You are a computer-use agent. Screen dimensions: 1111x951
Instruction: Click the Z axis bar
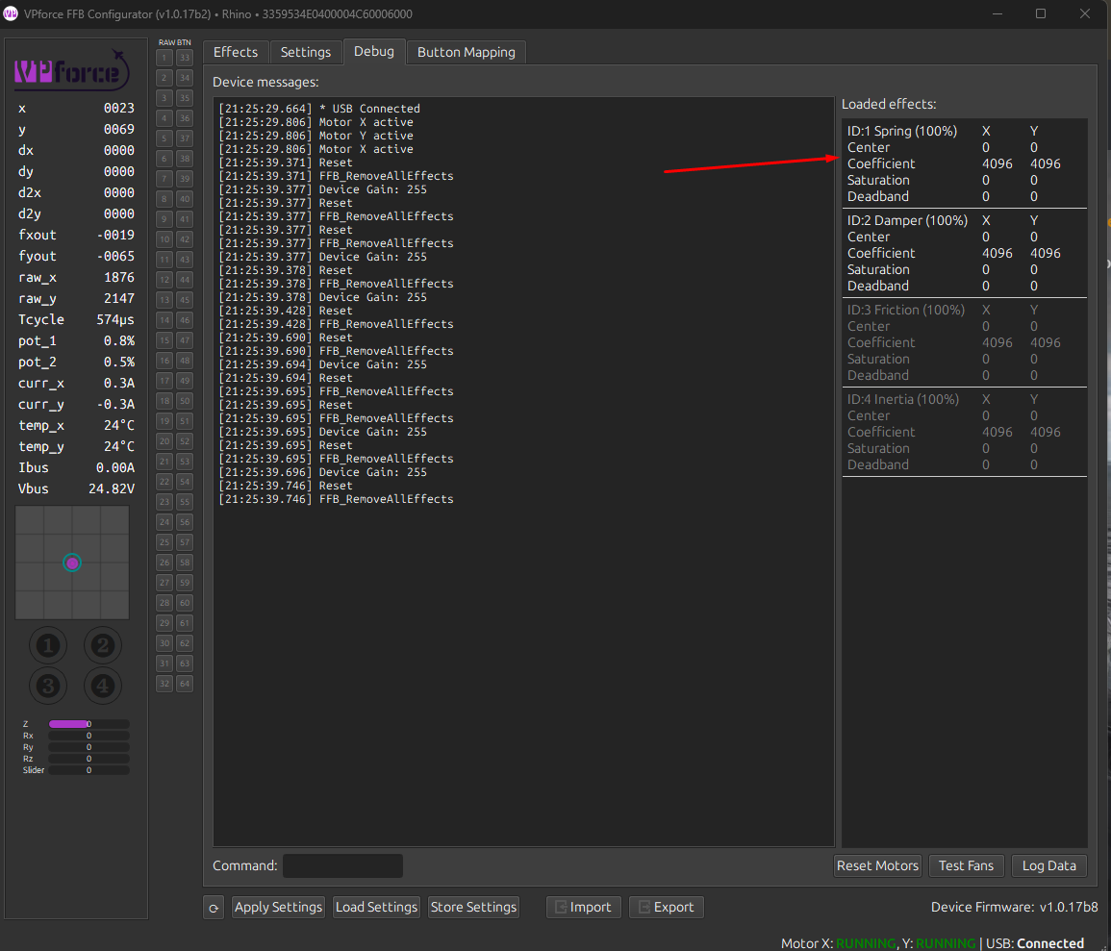[x=88, y=724]
